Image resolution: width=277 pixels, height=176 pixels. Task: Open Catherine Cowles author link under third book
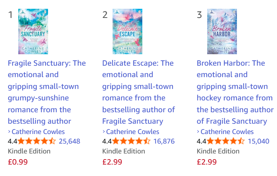pos(227,132)
